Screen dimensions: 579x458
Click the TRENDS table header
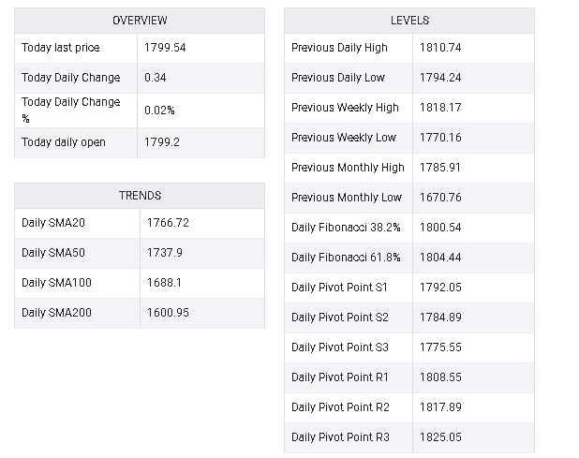(140, 196)
